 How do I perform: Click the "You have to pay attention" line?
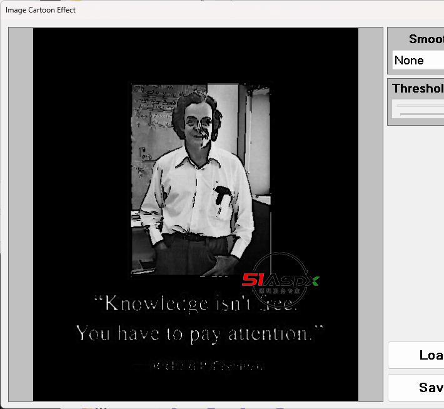pyautogui.click(x=200, y=333)
